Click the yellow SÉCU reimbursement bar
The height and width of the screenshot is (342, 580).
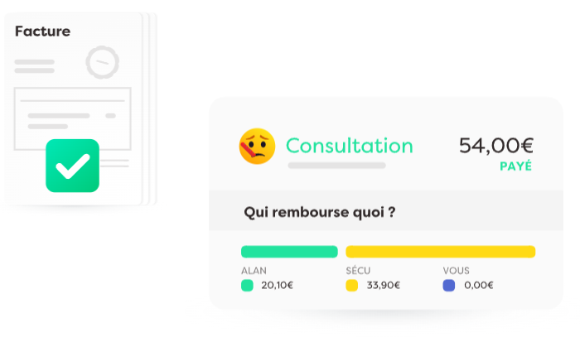coord(441,252)
